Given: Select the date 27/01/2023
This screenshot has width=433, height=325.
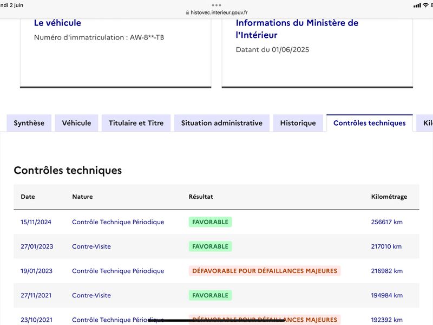Looking at the screenshot, I should (37, 246).
